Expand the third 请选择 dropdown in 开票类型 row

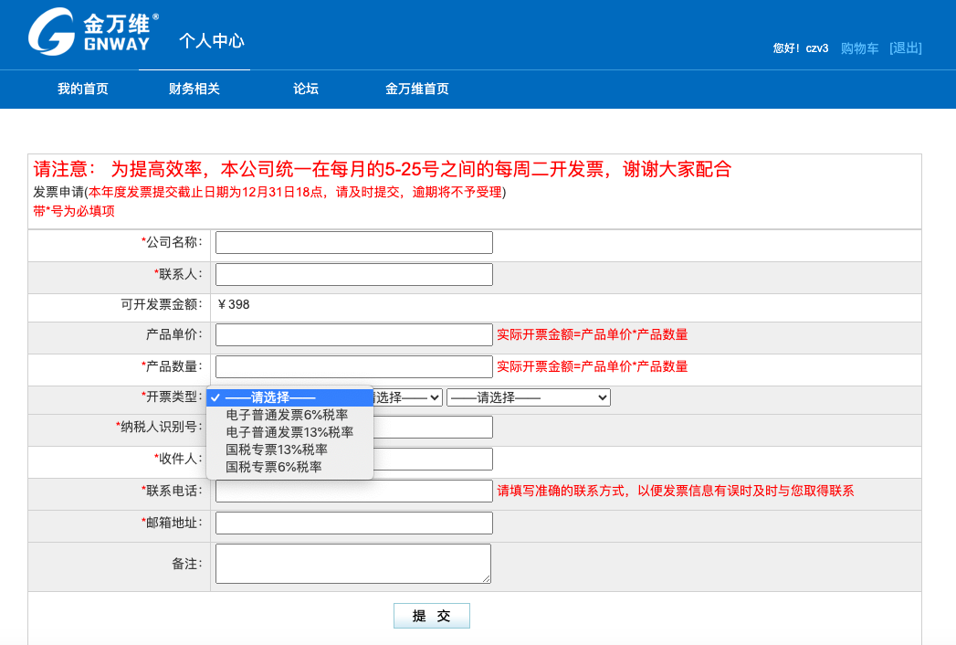point(529,397)
